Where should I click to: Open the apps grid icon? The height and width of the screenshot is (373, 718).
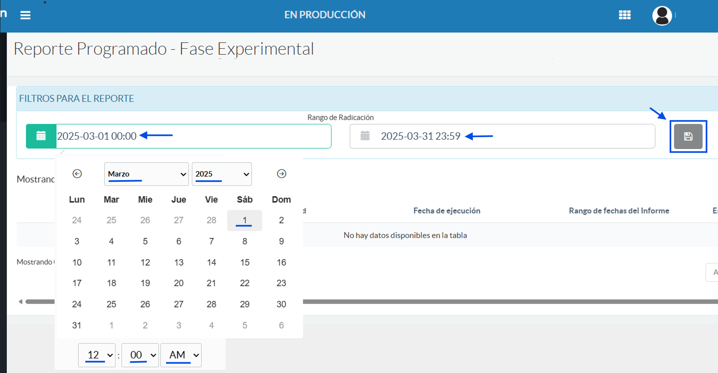click(x=625, y=15)
